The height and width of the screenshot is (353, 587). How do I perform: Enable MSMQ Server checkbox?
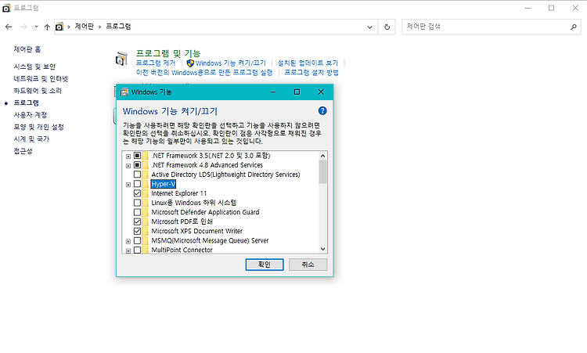138,240
